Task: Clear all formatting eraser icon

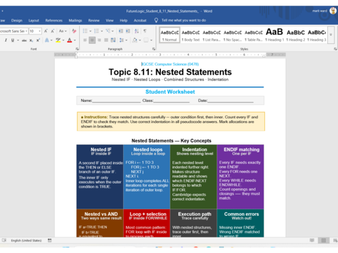Action: pyautogui.click(x=74, y=31)
